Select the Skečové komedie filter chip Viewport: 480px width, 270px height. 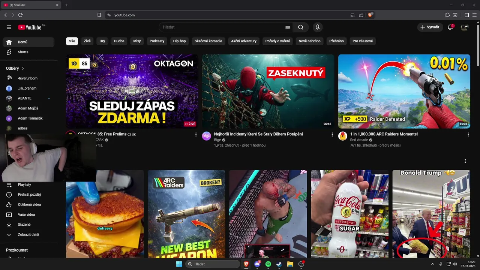click(208, 41)
